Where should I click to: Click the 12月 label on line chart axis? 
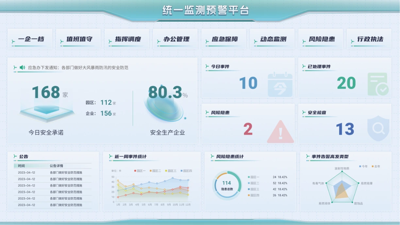coord(188,205)
